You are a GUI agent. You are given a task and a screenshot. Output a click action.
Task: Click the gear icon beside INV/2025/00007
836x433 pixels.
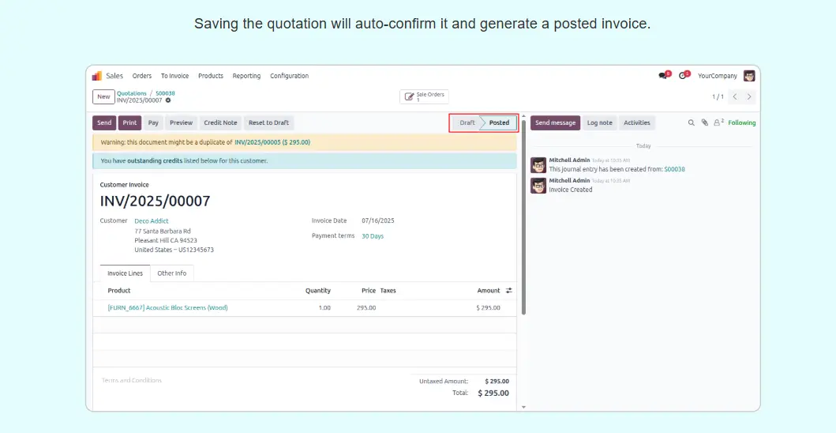(x=168, y=100)
